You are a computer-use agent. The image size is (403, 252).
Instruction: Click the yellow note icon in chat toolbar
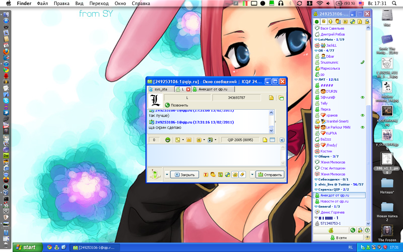(x=265, y=140)
